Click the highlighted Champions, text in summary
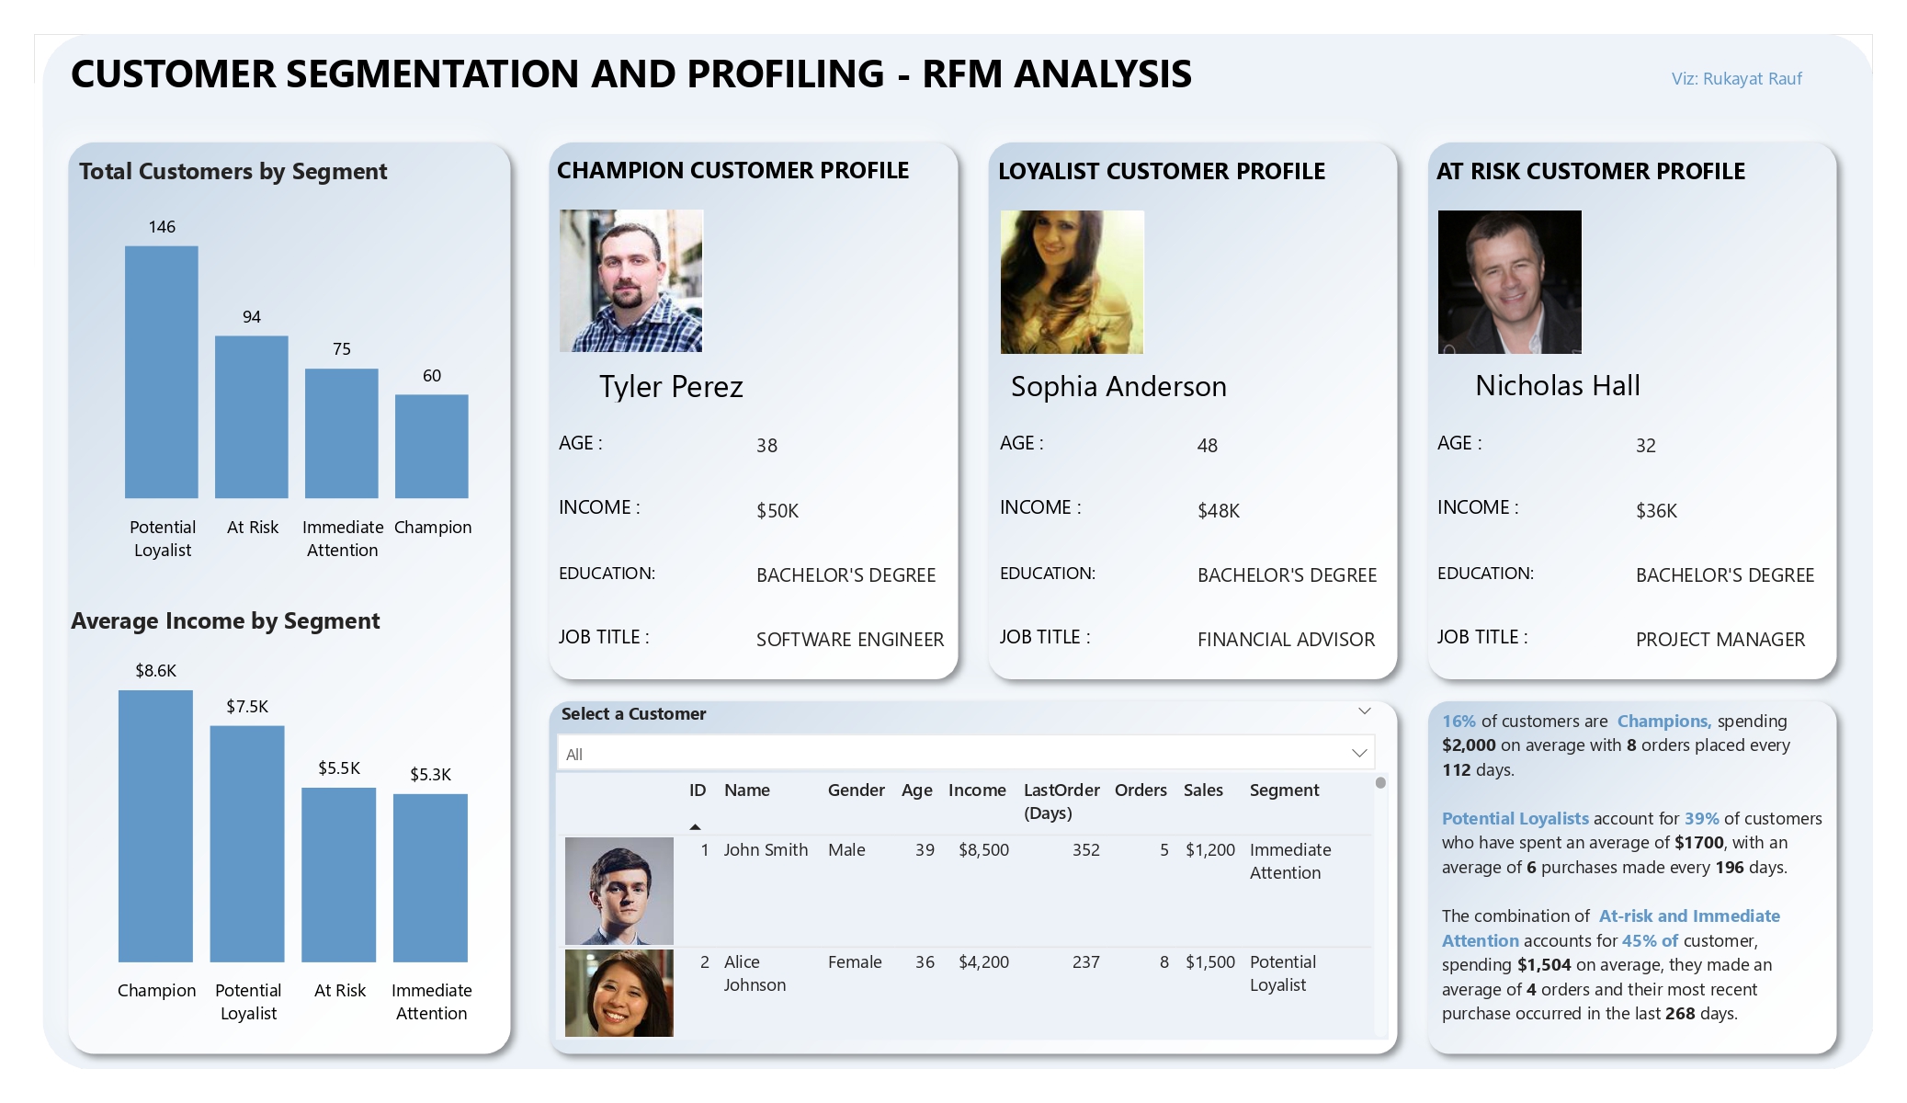 pos(1664,722)
